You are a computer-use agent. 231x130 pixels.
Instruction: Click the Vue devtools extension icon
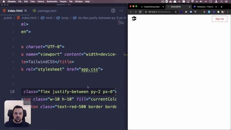(195, 12)
